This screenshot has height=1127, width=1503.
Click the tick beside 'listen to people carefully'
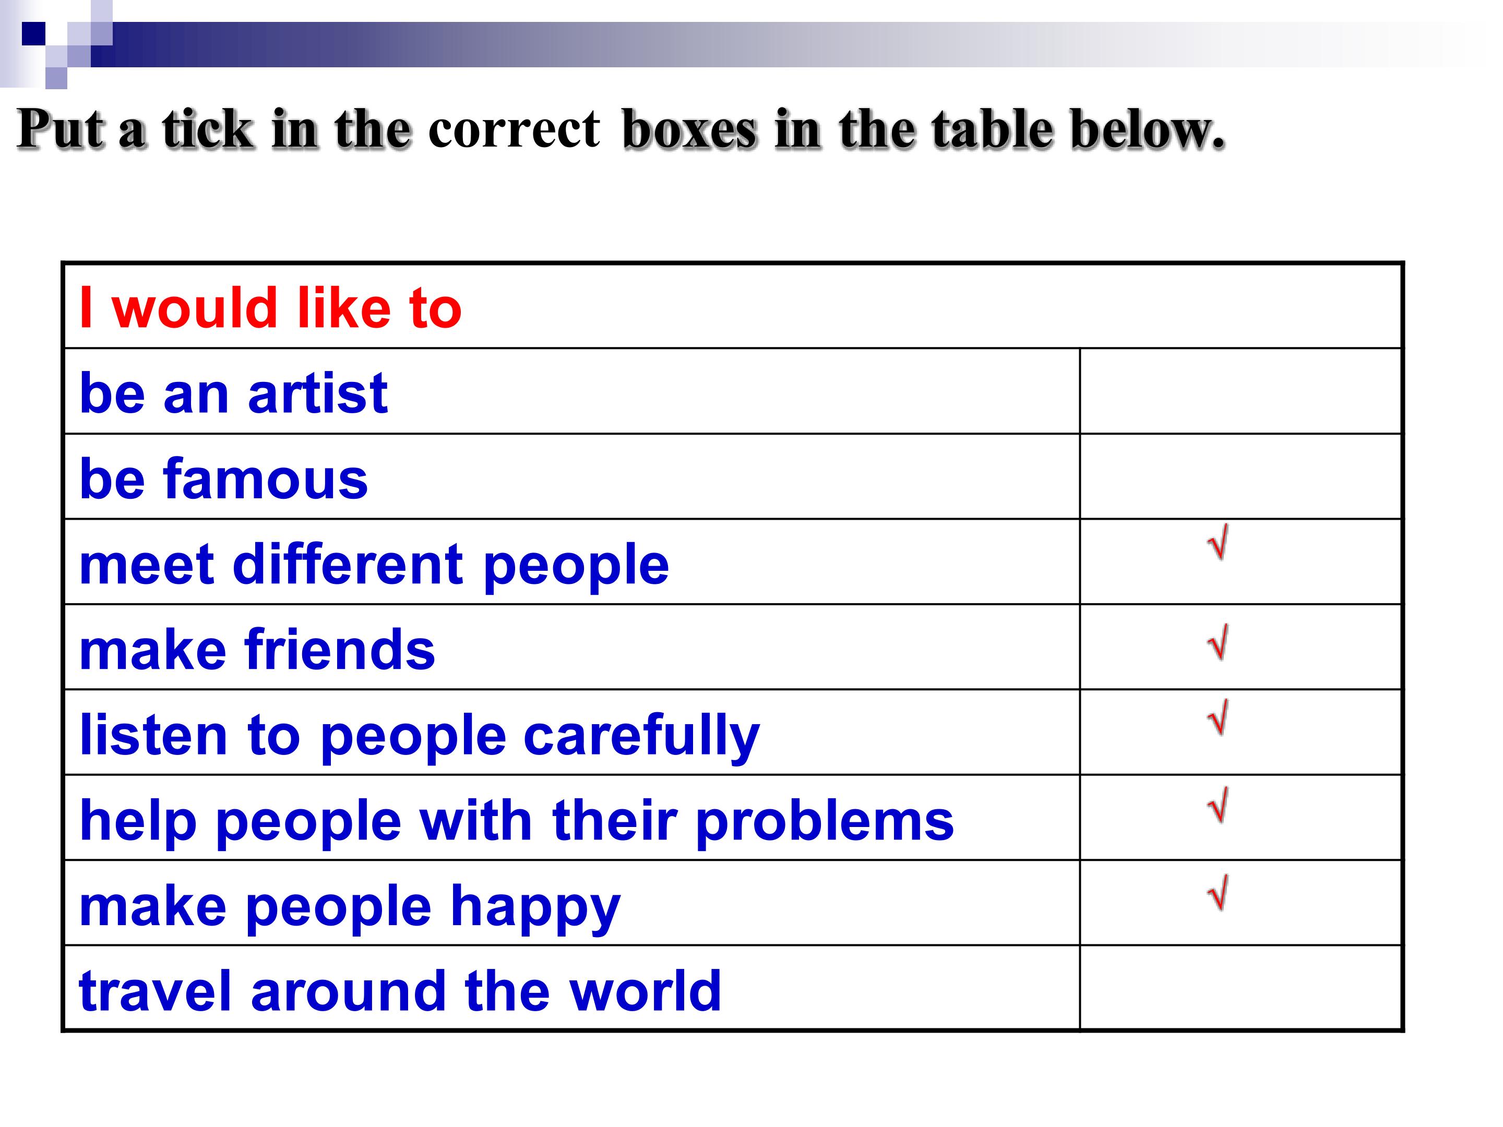pyautogui.click(x=1218, y=717)
